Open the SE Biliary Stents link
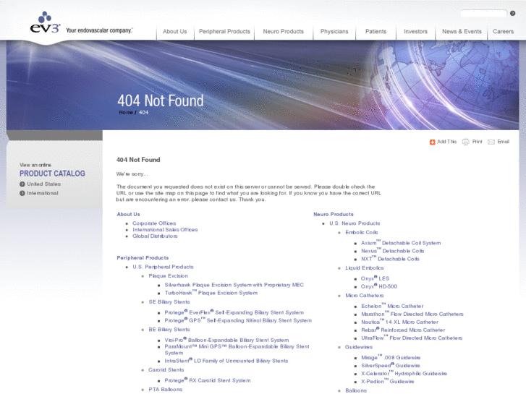The image size is (526, 394). click(169, 302)
